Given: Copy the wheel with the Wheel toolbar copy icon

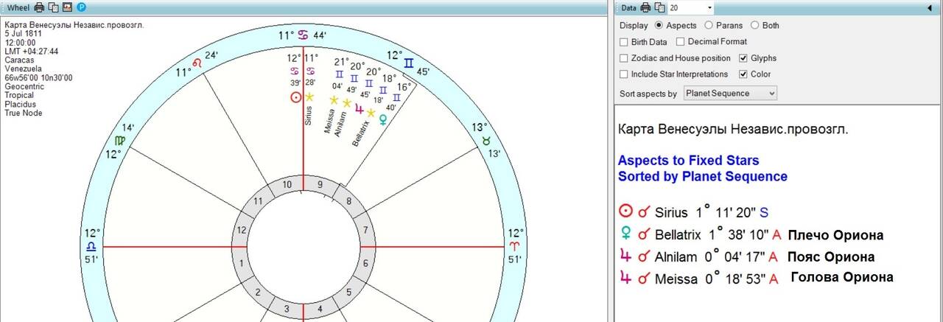Looking at the screenshot, I should point(53,7).
